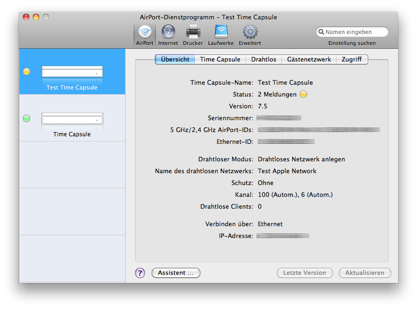Image resolution: width=417 pixels, height=309 pixels.
Task: Click the Drahtlose Clients value 0
Action: coord(260,206)
